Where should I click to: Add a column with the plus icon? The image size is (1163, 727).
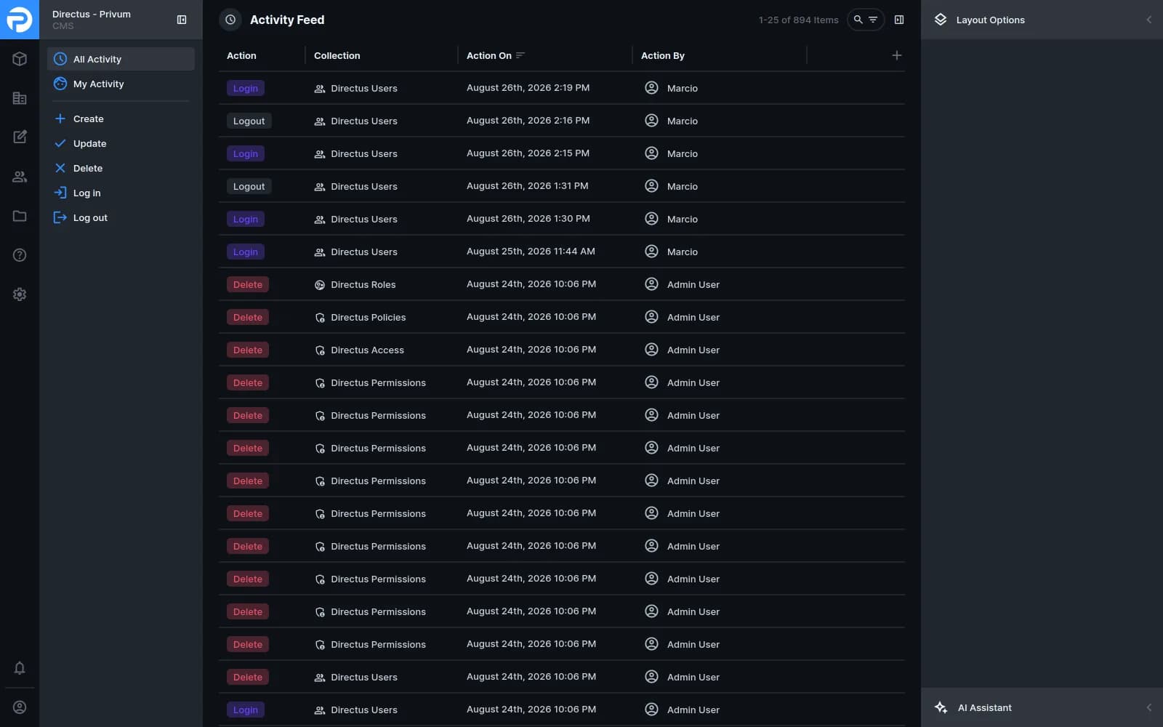click(897, 55)
